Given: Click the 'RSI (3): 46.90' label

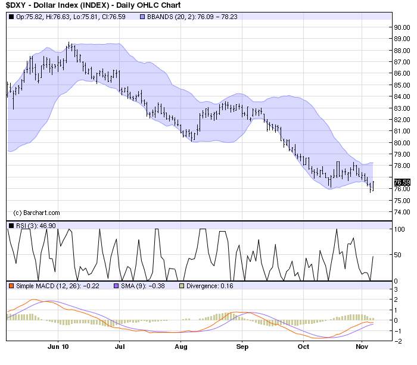Looking at the screenshot, I should (36, 226).
